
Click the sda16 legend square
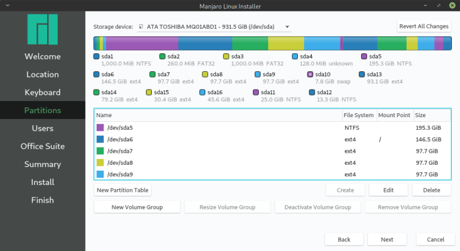click(202, 92)
